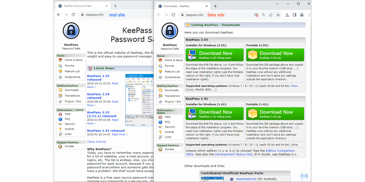Viewport: 365px width, 182px height.
Task: Open a new tab in fake site window
Action: pos(215,6)
